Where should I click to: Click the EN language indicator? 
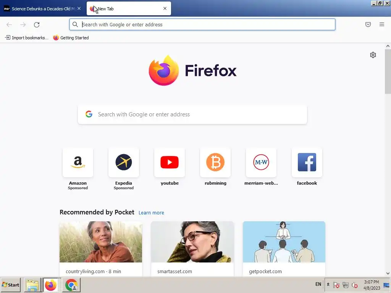click(318, 284)
